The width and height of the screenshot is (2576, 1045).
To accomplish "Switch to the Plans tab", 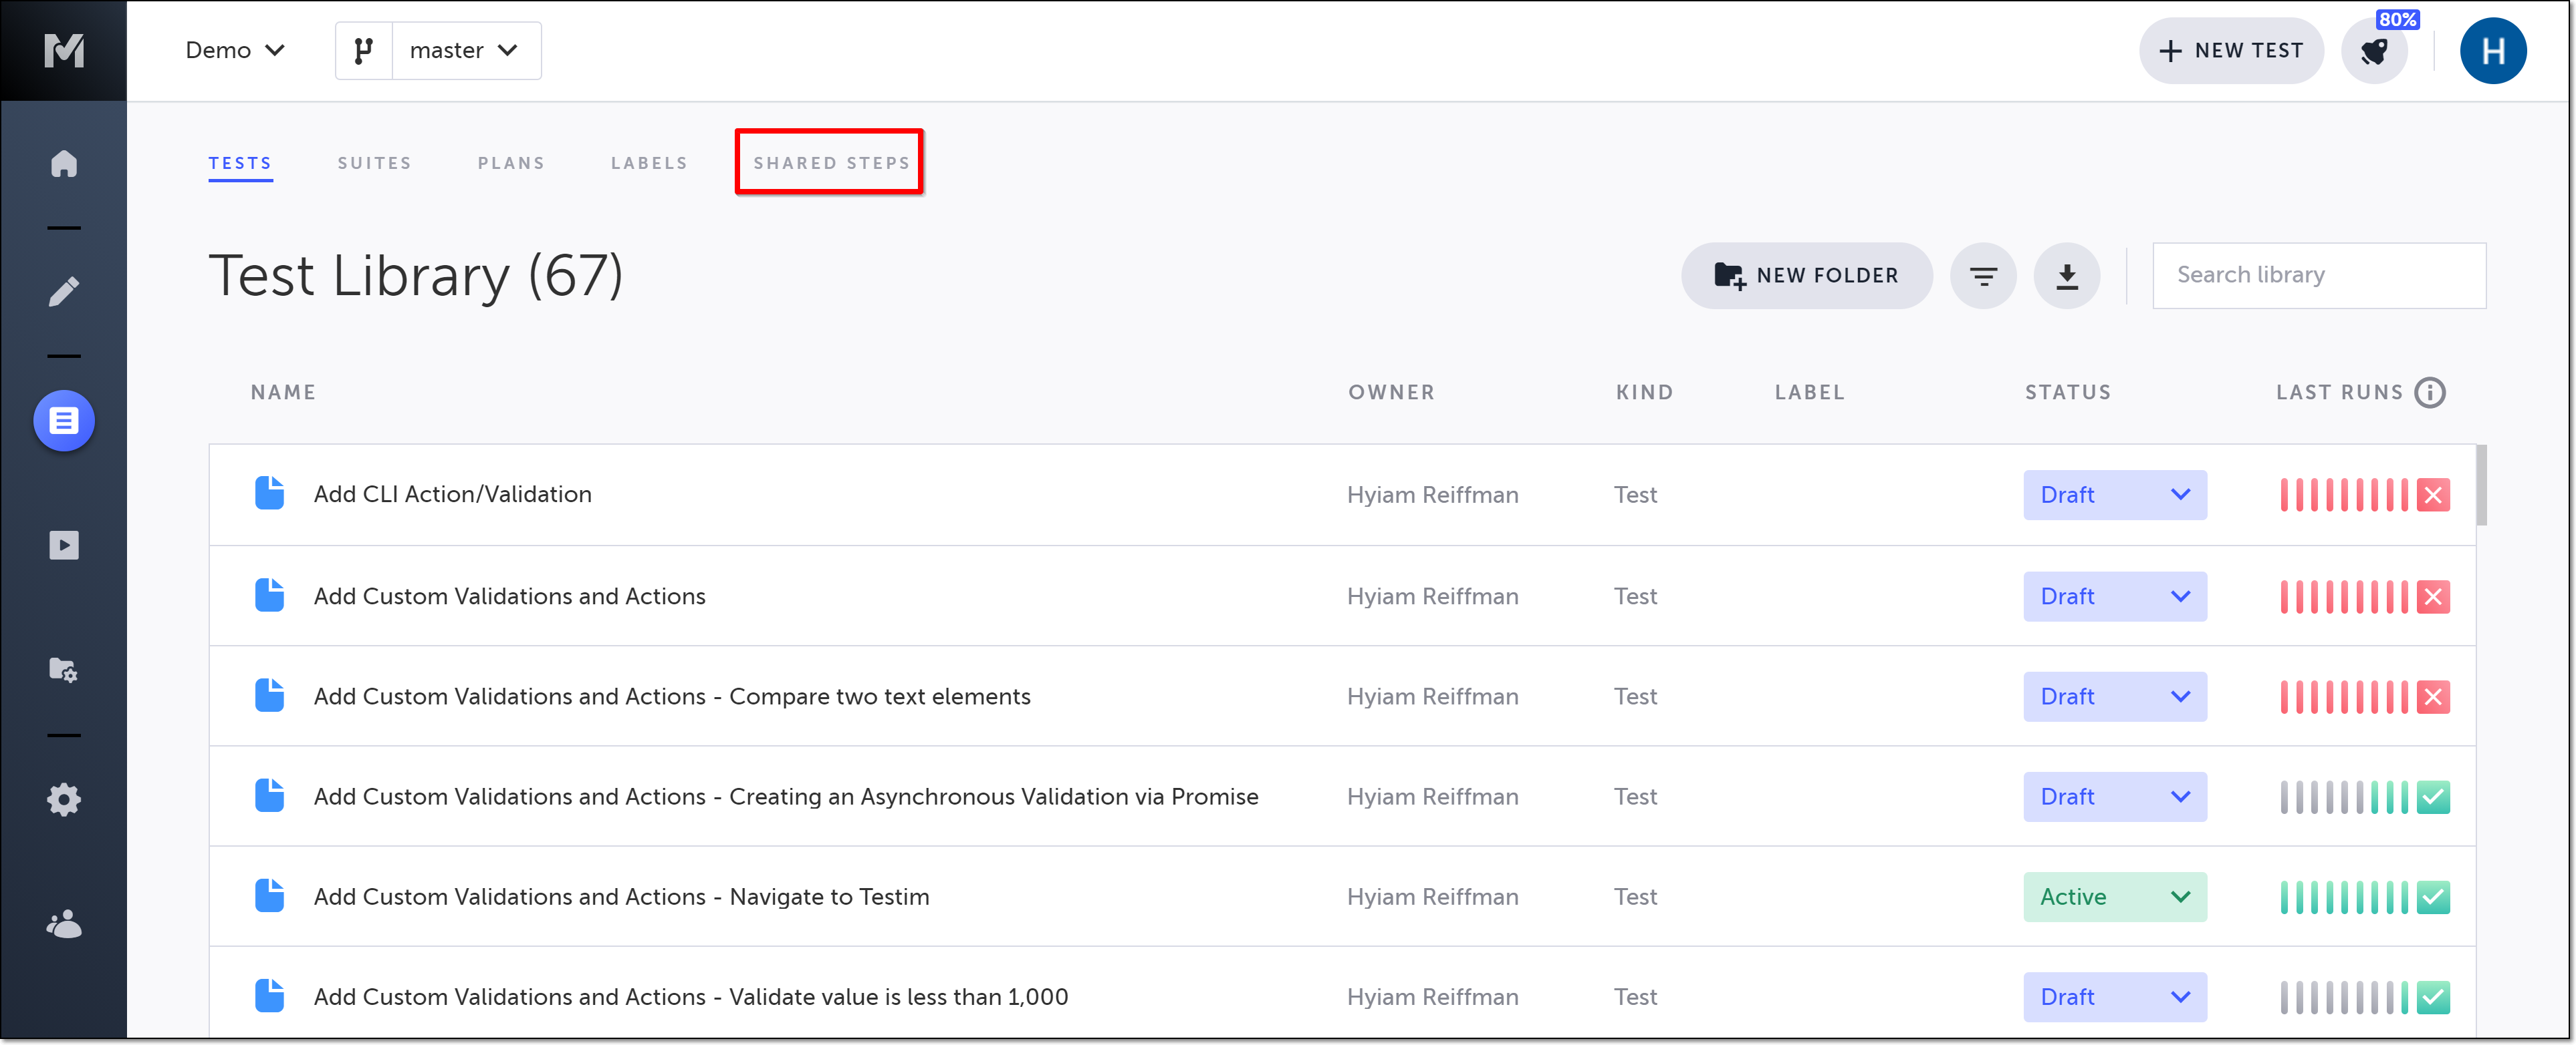I will coord(511,163).
